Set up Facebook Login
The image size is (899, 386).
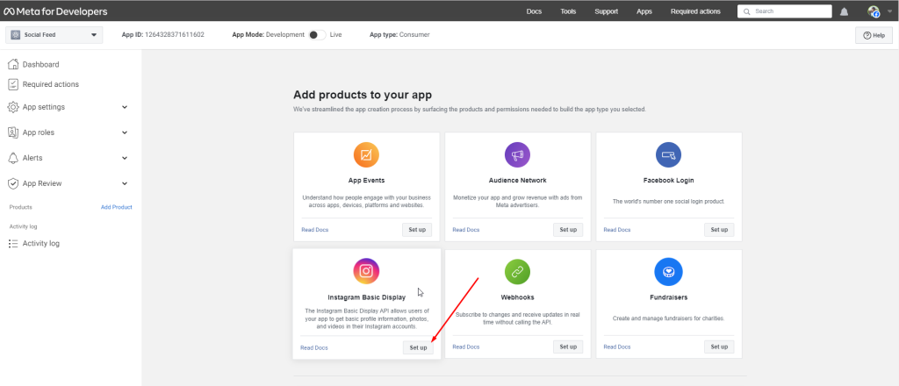pos(719,230)
